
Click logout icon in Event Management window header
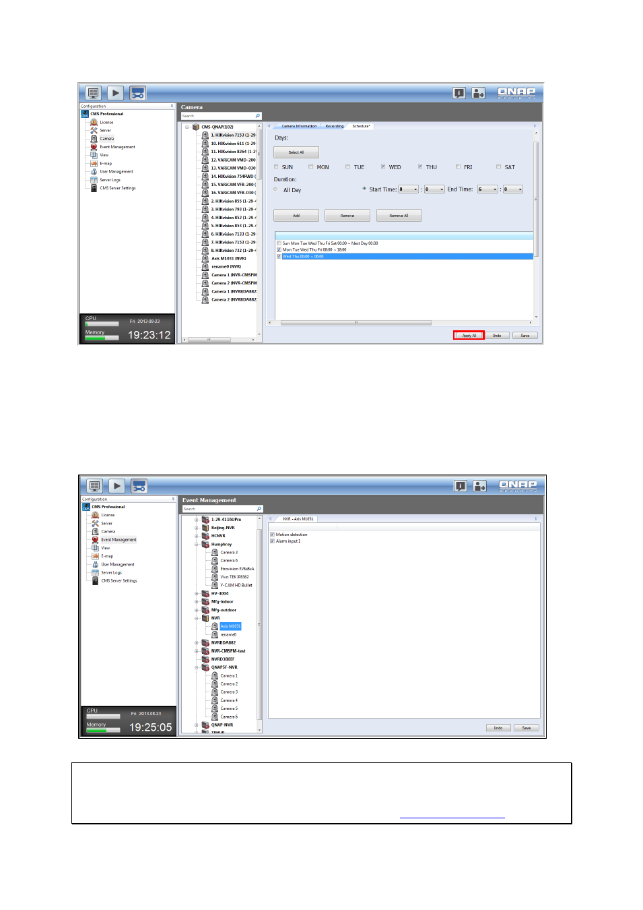[479, 486]
